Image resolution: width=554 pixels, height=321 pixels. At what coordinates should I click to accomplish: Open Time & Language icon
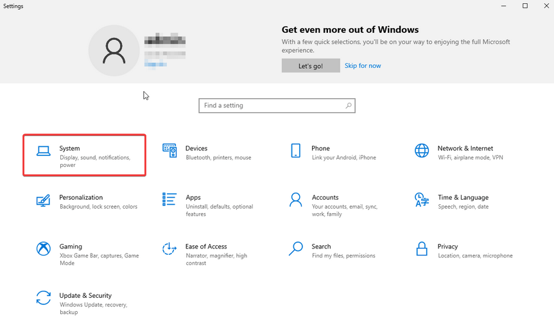click(422, 200)
